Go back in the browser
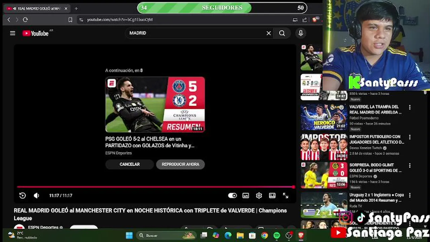 pos(9,20)
